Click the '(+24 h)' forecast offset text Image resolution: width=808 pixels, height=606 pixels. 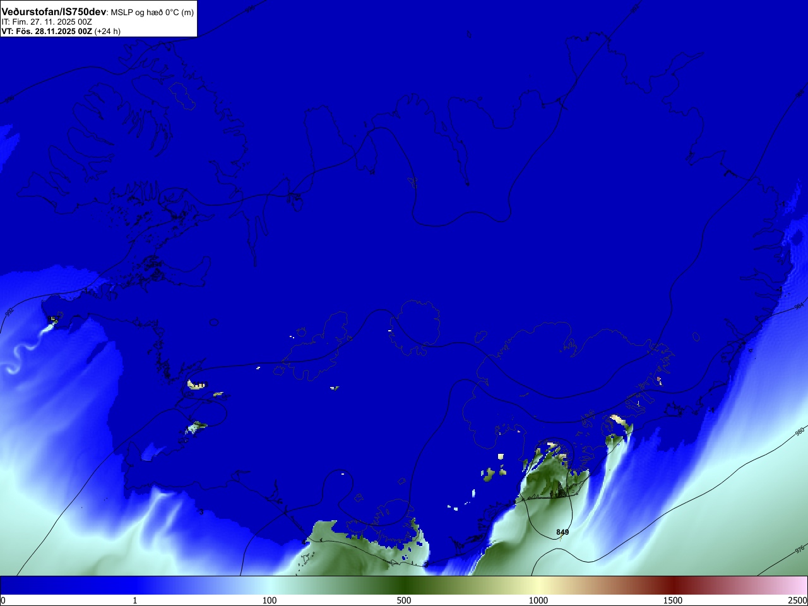point(107,31)
